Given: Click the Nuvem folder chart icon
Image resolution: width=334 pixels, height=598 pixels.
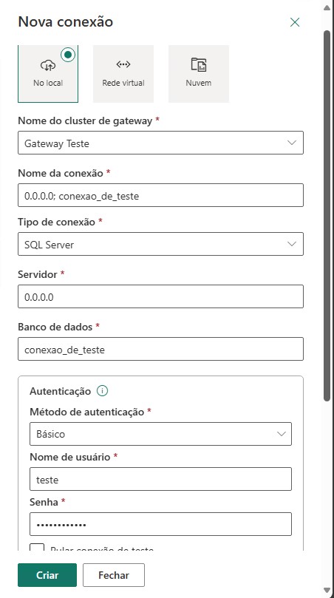Looking at the screenshot, I should (x=199, y=65).
